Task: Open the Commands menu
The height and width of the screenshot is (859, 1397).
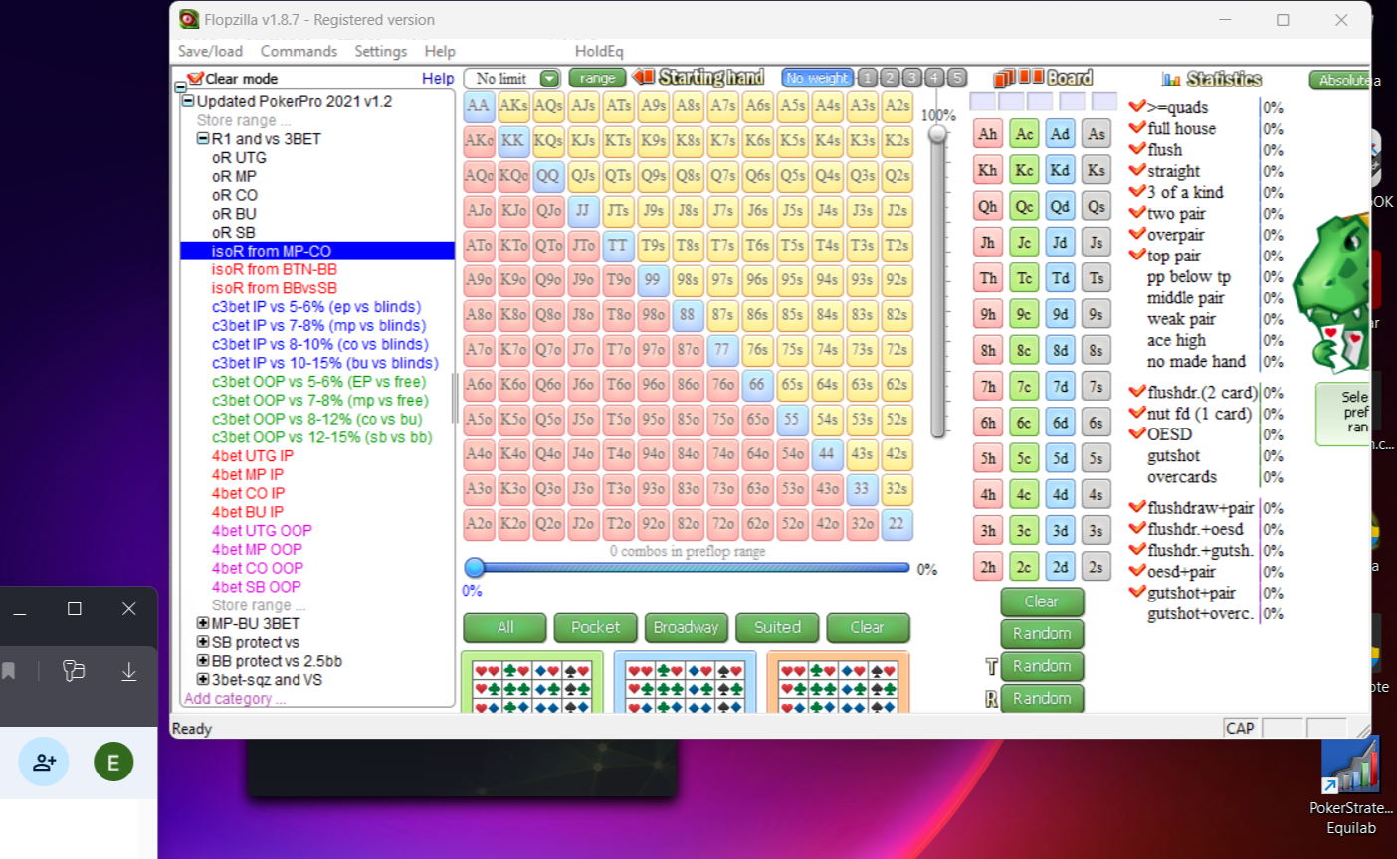Action: click(x=299, y=51)
